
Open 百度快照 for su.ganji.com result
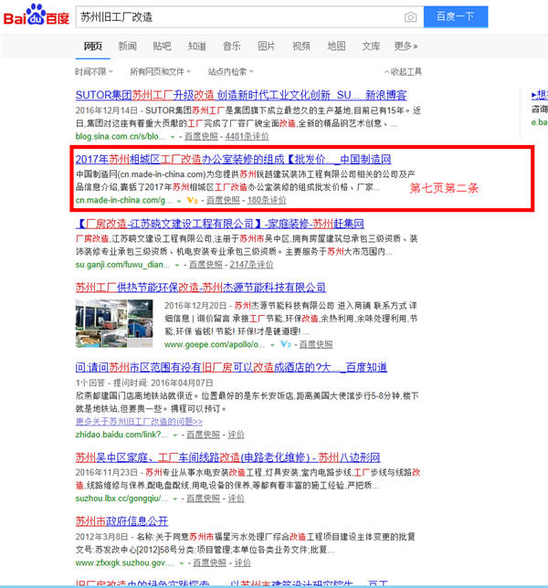205,265
